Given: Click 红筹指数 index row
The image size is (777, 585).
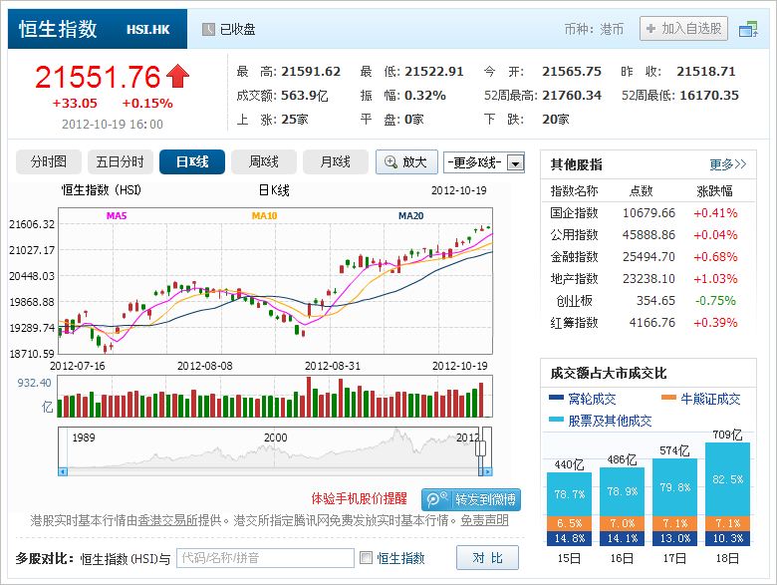Looking at the screenshot, I should click(x=648, y=323).
